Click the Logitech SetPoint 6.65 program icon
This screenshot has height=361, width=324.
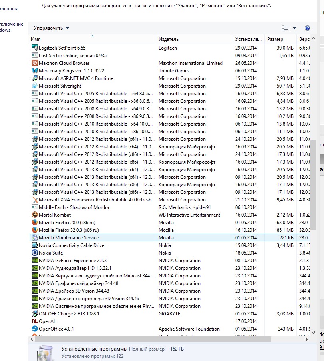[34, 48]
